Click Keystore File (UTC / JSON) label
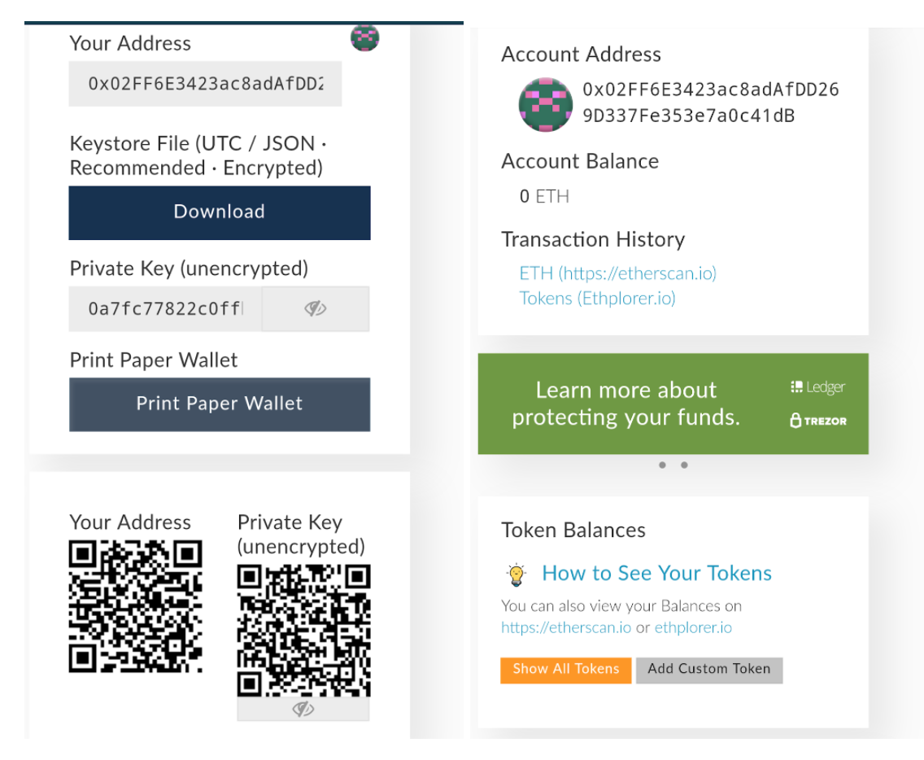The width and height of the screenshot is (924, 760). [198, 155]
